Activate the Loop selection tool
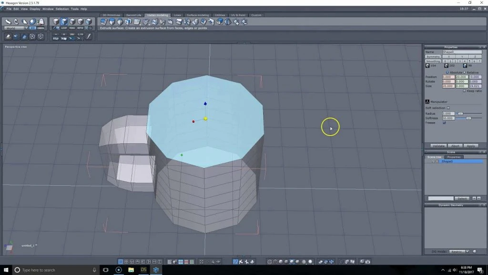The height and width of the screenshot is (275, 488). pos(64,28)
